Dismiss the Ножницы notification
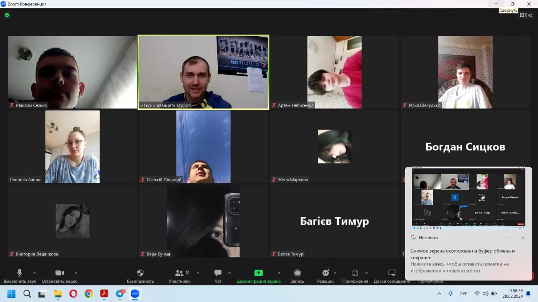The height and width of the screenshot is (302, 538). coord(523,238)
